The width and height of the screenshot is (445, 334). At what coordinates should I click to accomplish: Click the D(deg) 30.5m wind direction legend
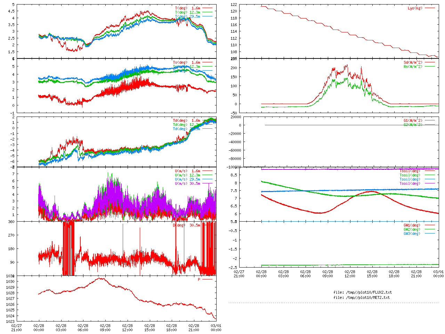coord(186,225)
